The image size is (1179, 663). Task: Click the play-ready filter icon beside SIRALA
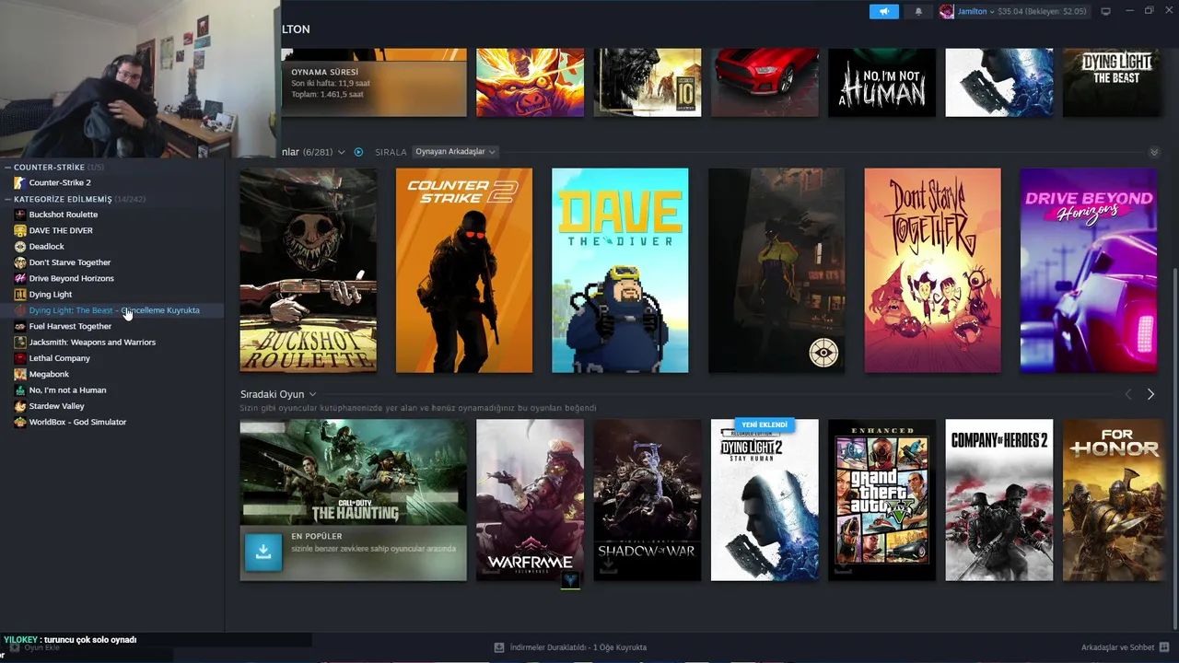[358, 152]
